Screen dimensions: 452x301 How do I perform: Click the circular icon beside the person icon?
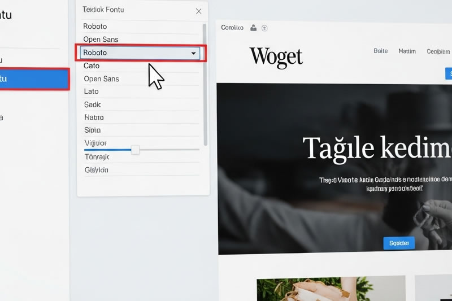tap(264, 28)
